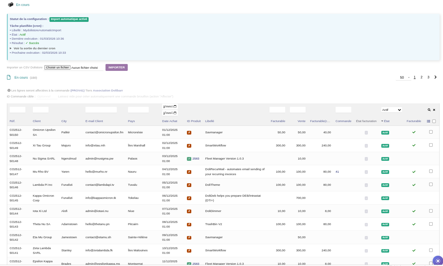Go to next page with chevron arrow

click(x=435, y=77)
